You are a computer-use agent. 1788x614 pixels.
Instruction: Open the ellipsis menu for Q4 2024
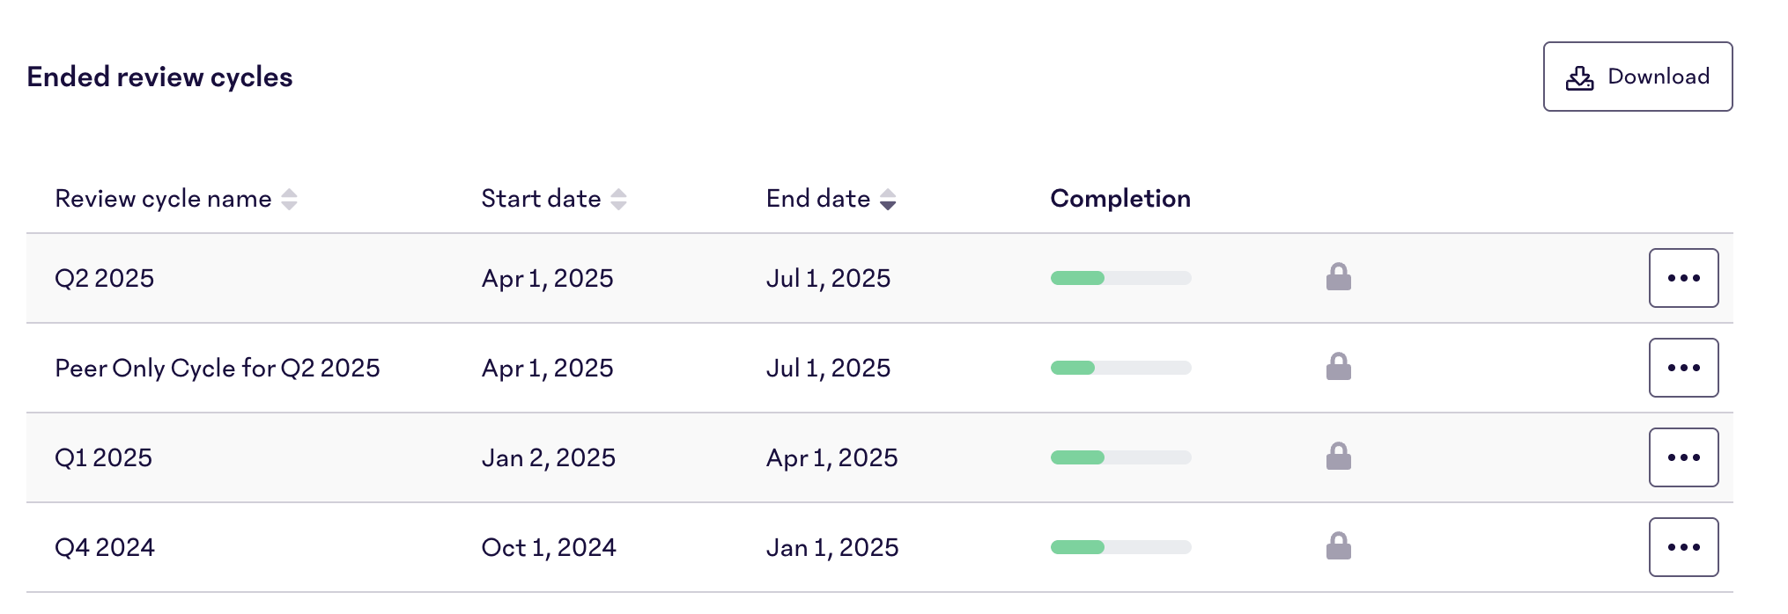pyautogui.click(x=1683, y=547)
